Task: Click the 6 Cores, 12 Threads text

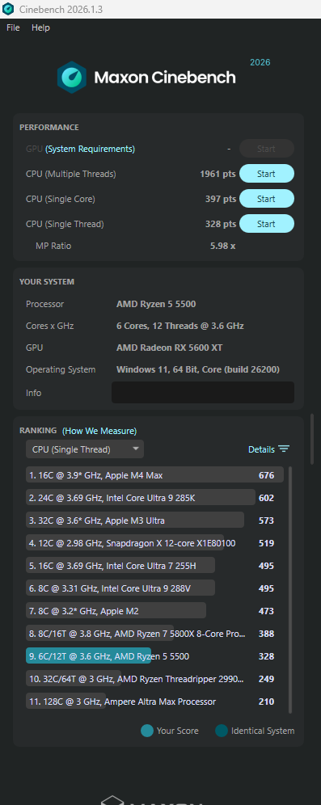Action: tap(180, 326)
